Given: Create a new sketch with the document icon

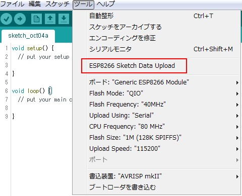Looking at the screenshot, I should coord(36,19).
